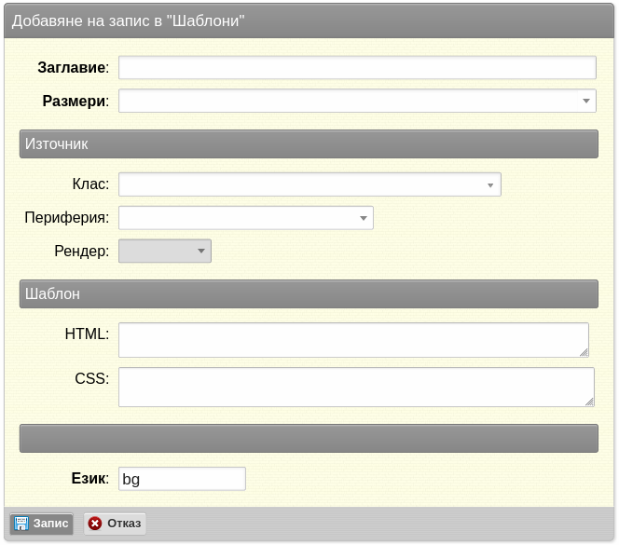Expand the Рендер select box
The width and height of the screenshot is (619, 545).
[165, 251]
